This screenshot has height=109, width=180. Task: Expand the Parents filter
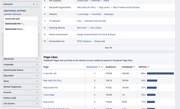click(x=21, y=92)
